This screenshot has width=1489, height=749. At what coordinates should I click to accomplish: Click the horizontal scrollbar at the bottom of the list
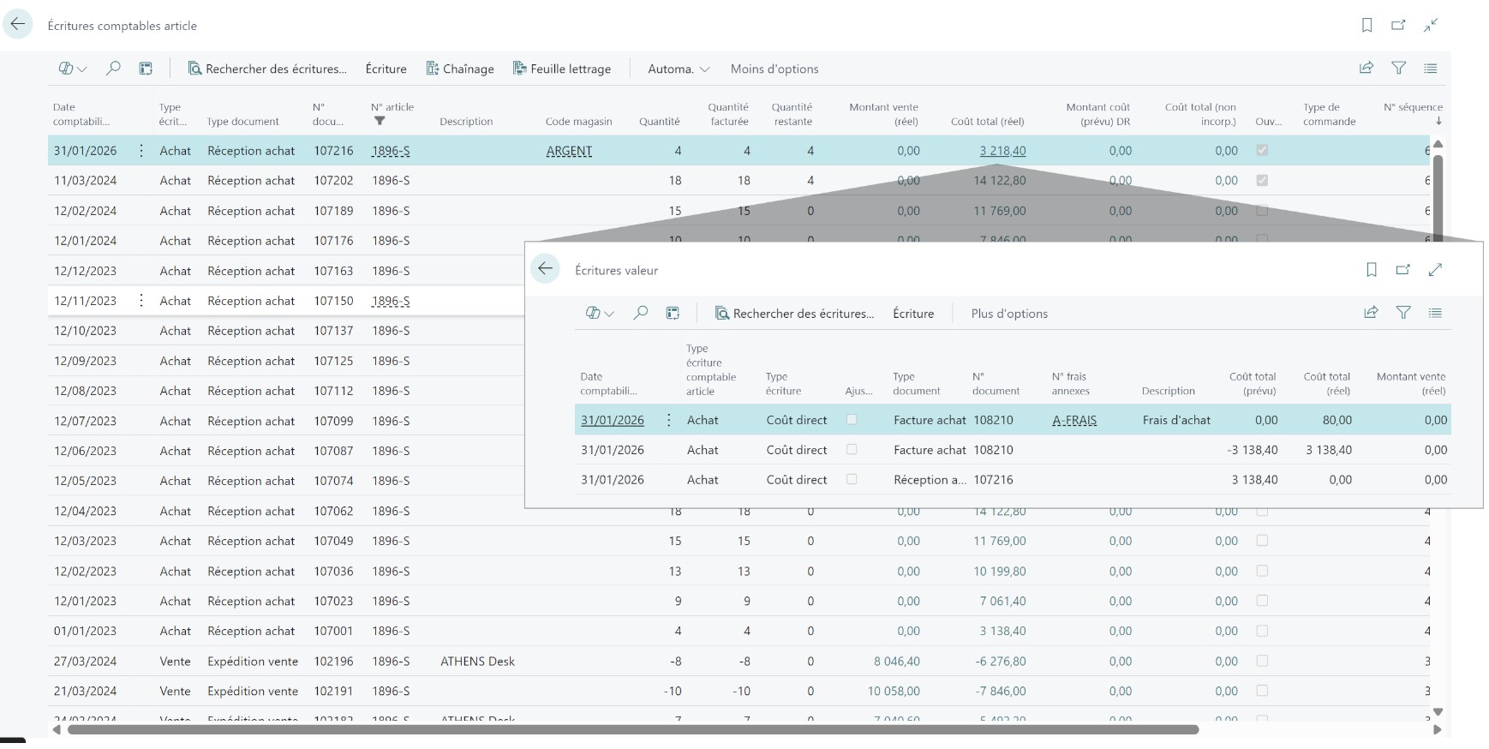pos(632,730)
